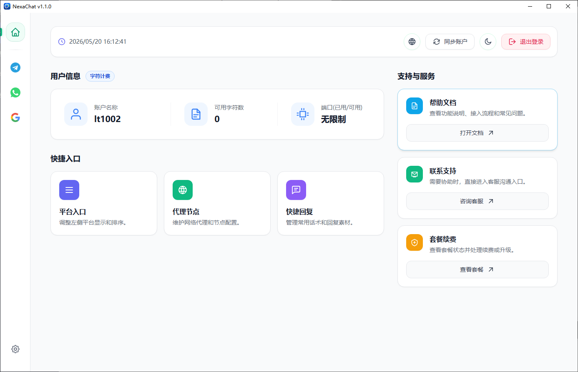Image resolution: width=578 pixels, height=372 pixels.
Task: Click the orange 套餐续费 shield icon
Action: pos(415,242)
